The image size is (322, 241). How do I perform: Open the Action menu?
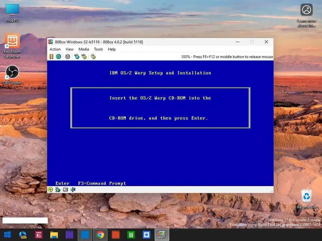[55, 49]
